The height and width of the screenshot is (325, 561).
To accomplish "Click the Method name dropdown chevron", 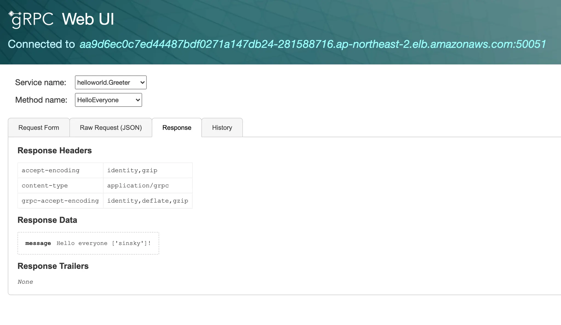I will (x=138, y=100).
